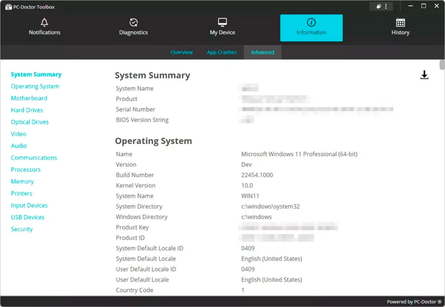
Task: Click the vertical scrollbar thumb
Action: click(x=442, y=65)
